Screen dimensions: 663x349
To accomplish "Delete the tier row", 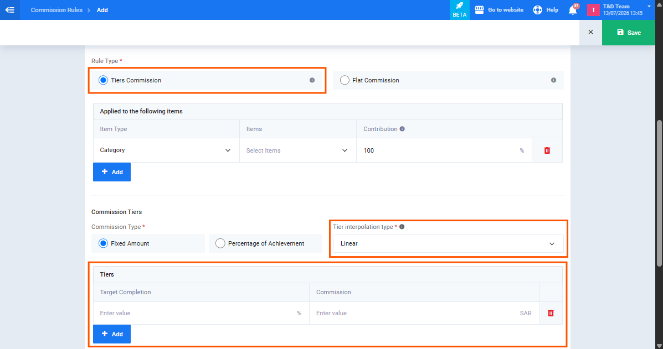I will tap(551, 313).
